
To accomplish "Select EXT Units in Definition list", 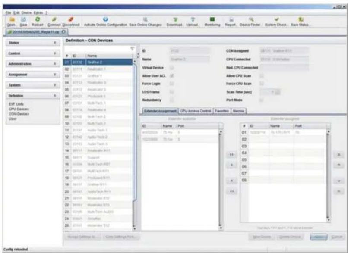I will (x=16, y=104).
